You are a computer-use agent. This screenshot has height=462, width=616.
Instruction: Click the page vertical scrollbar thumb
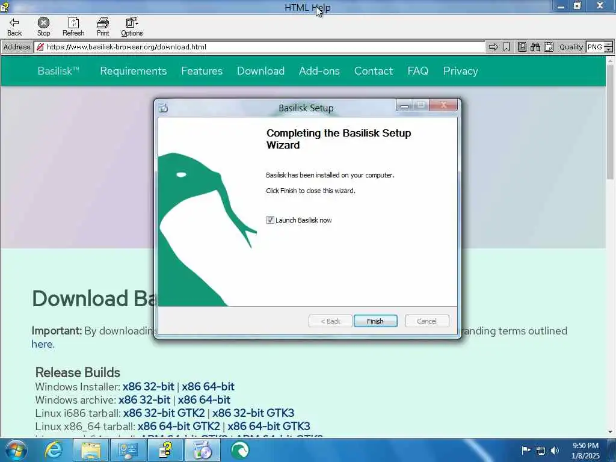[x=611, y=122]
